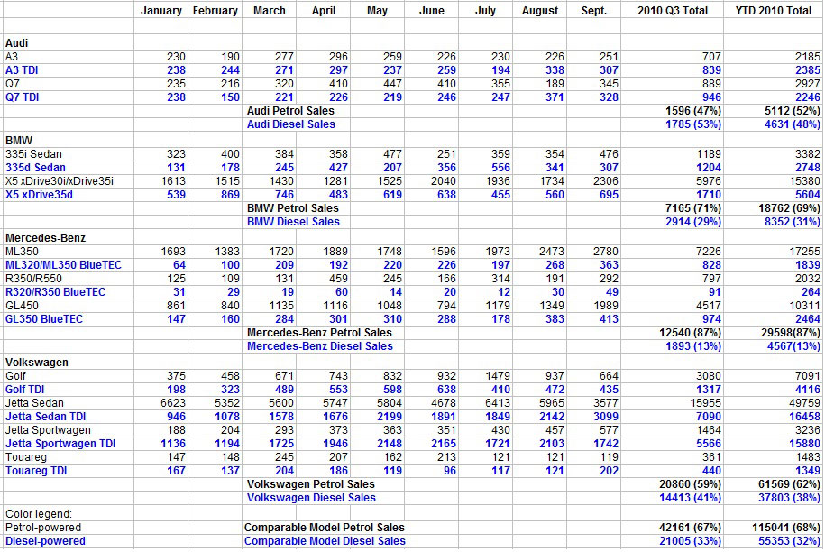This screenshot has width=825, height=552.
Task: Click the Jetta Sportwagen TDI row label
Action: pos(60,444)
